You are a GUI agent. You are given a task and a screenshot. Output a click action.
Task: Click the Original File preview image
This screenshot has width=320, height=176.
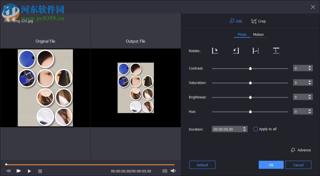(x=45, y=88)
